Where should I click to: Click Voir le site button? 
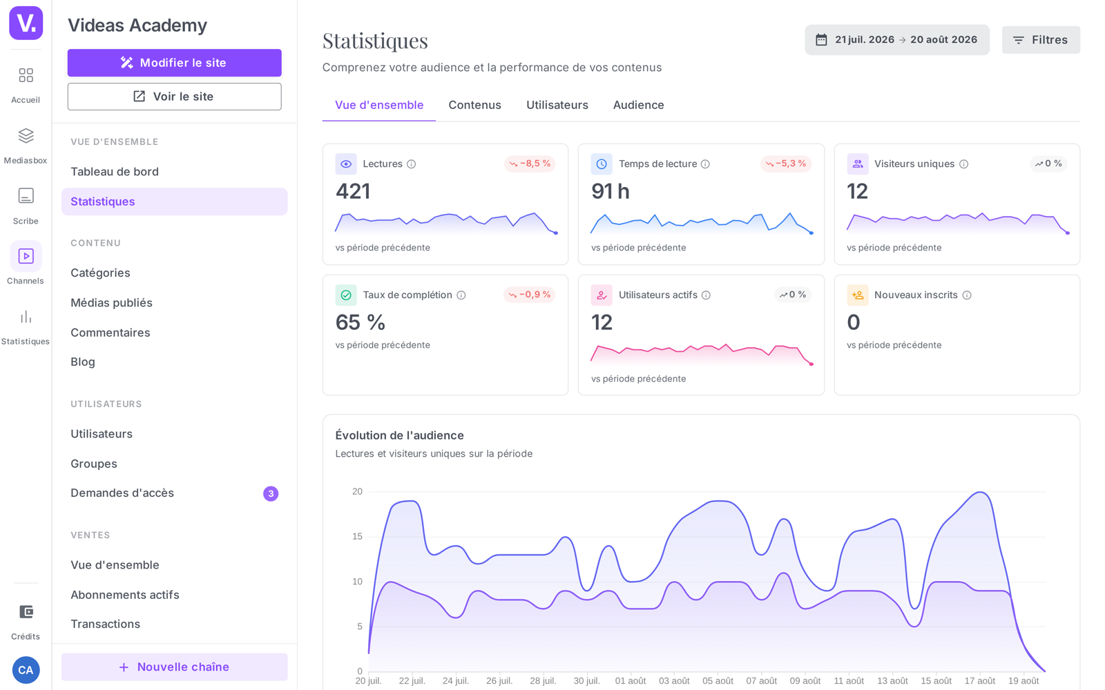[x=174, y=97]
